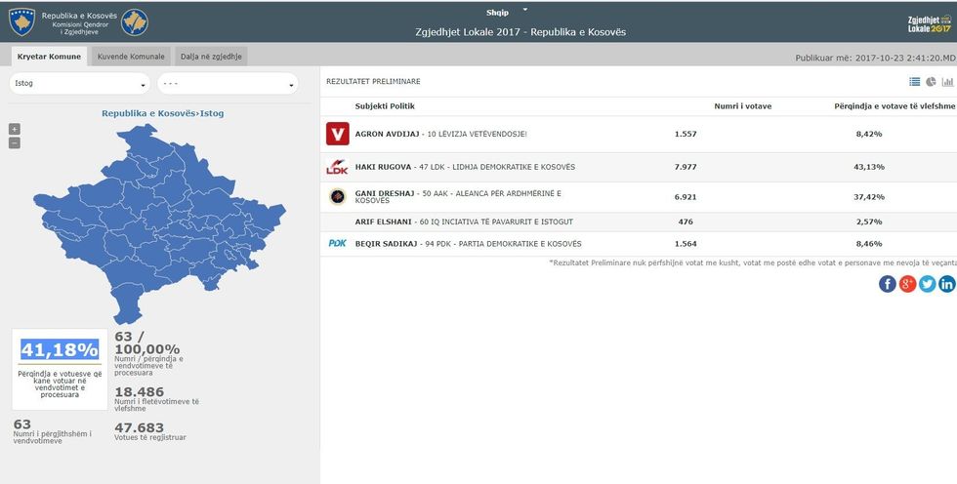The image size is (957, 484).
Task: Zoom out on the map
Action: tap(14, 142)
